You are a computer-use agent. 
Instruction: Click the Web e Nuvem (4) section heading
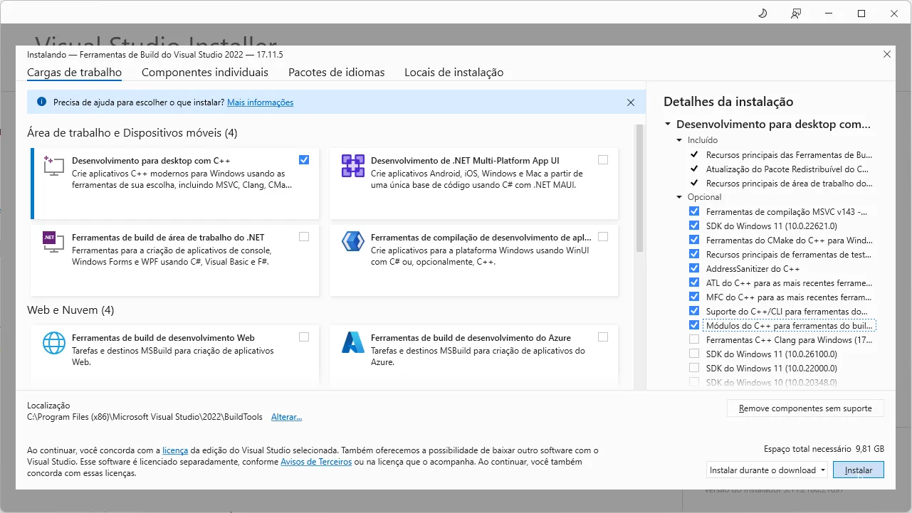[x=70, y=310]
